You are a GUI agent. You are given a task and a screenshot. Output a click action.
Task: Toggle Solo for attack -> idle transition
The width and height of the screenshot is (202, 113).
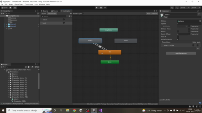coord(193,45)
